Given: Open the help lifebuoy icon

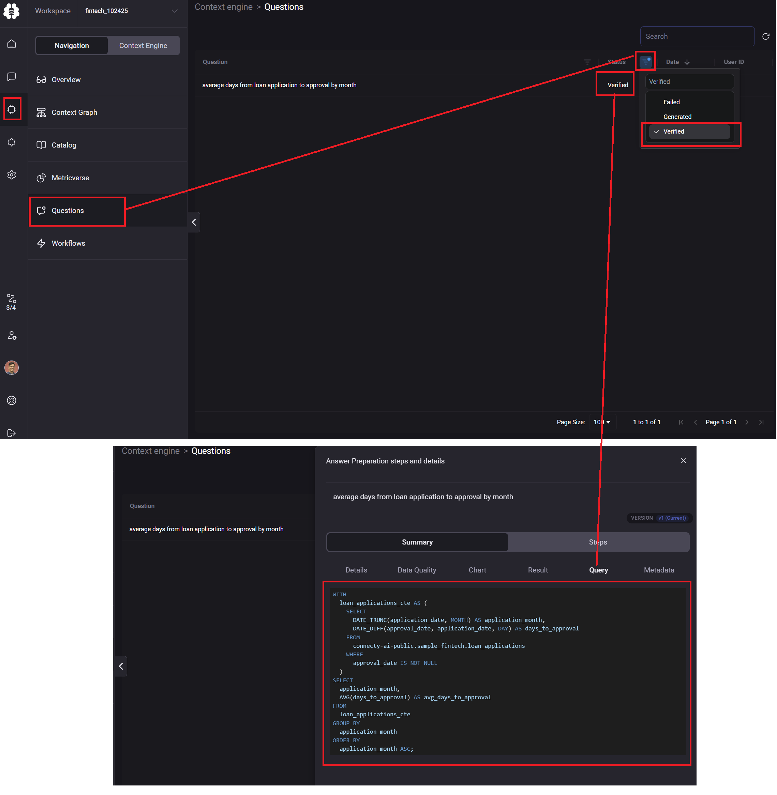Looking at the screenshot, I should coord(12,400).
